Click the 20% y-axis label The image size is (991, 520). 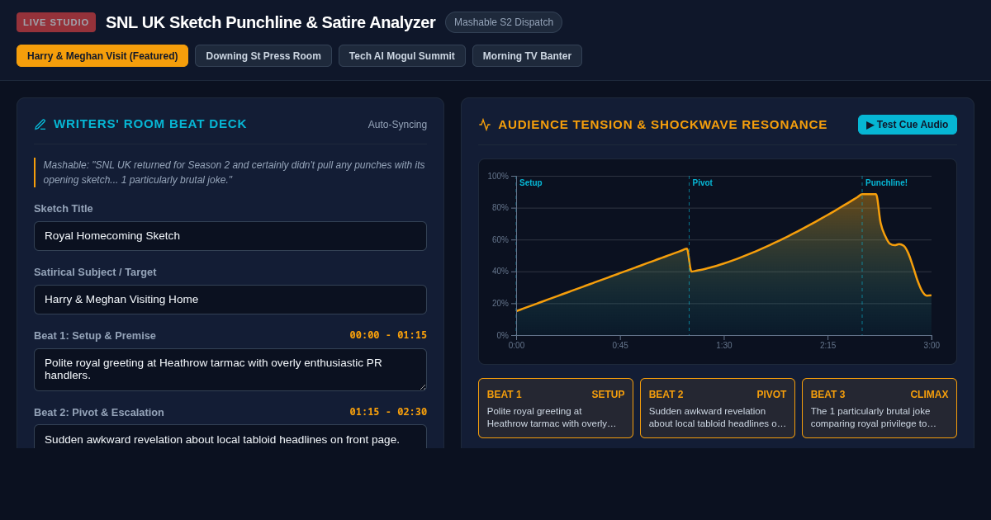[x=500, y=304]
